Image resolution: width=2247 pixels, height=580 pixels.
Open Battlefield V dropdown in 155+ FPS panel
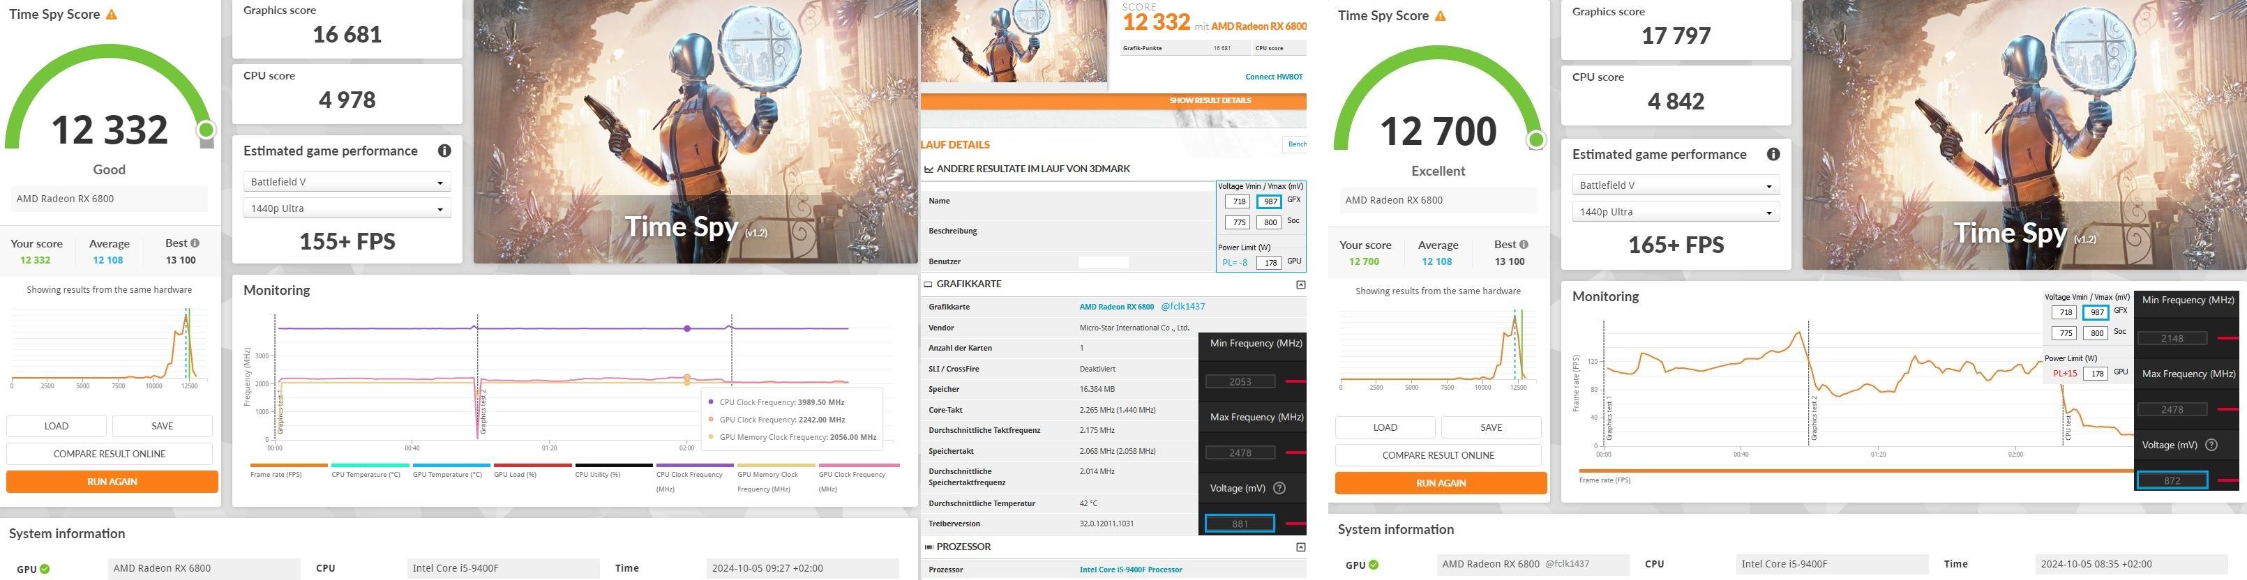coord(347,182)
